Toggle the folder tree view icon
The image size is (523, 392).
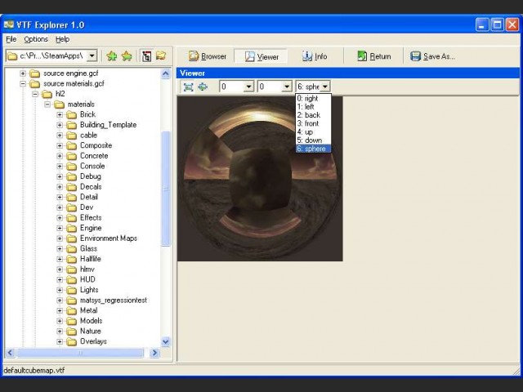[146, 56]
